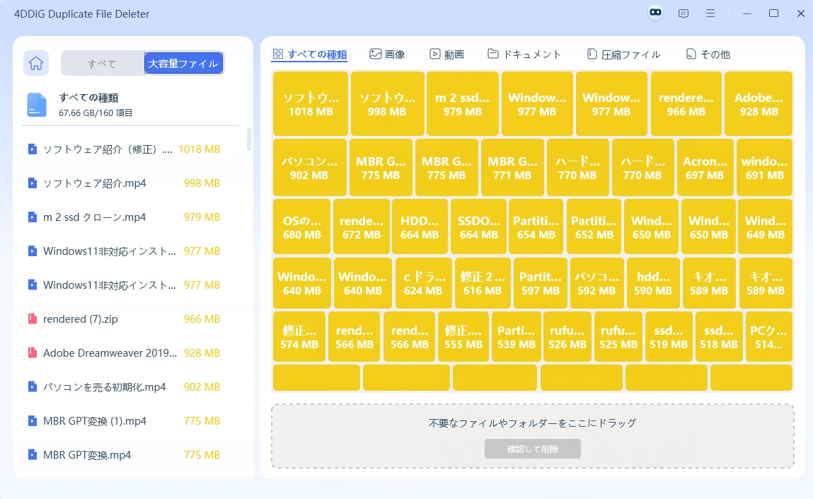Click the 修正 2... 616 MB tile
The height and width of the screenshot is (499, 813).
(x=483, y=282)
